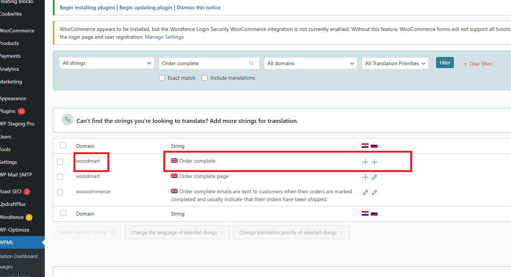511x277 pixels.
Task: Click "Begin installing plugins" link
Action: pos(87,7)
